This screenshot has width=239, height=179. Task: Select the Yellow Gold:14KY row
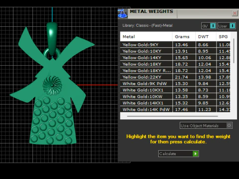click(x=175, y=58)
